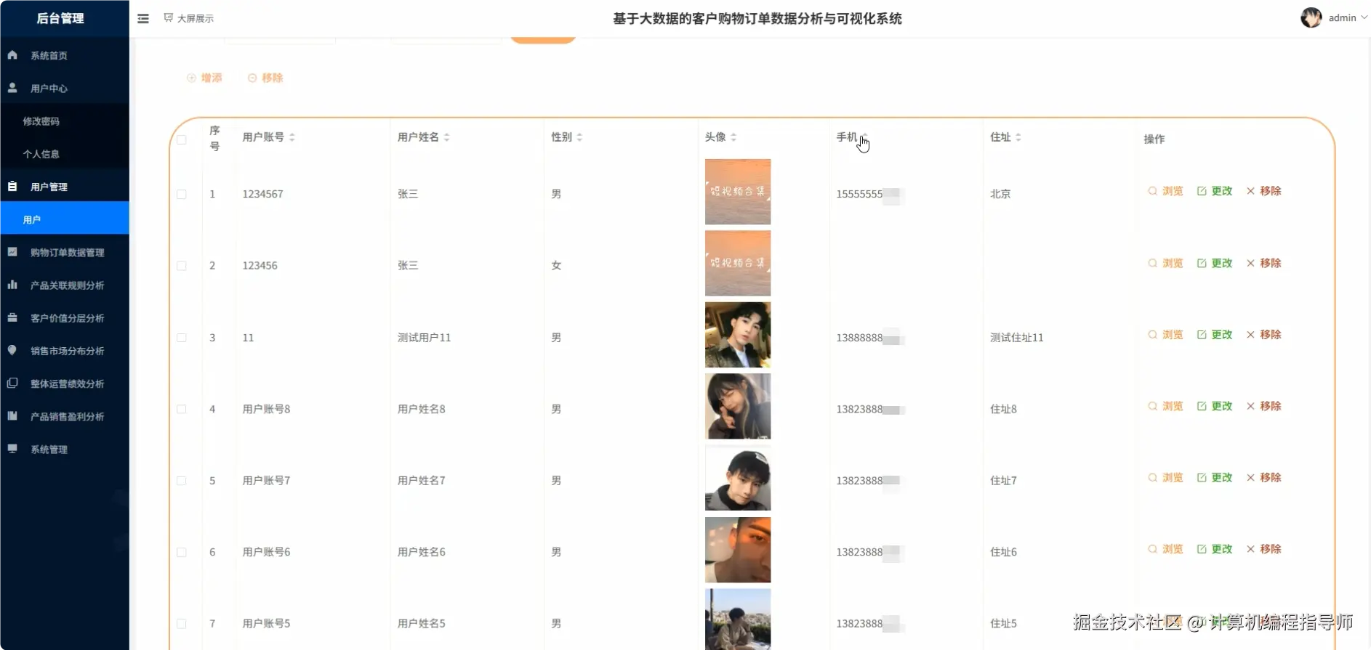Click 浏览 for 测试用户11
The image size is (1371, 650).
click(x=1166, y=335)
